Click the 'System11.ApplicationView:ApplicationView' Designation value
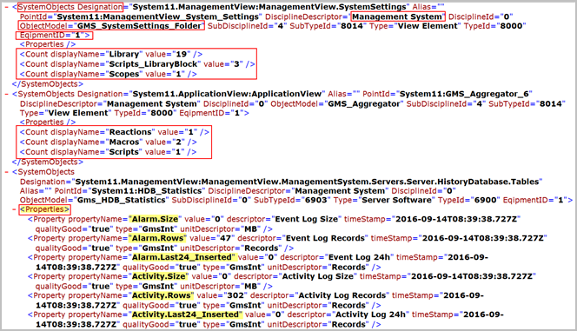Viewport: 577px width, 331px height. pyautogui.click(x=227, y=94)
